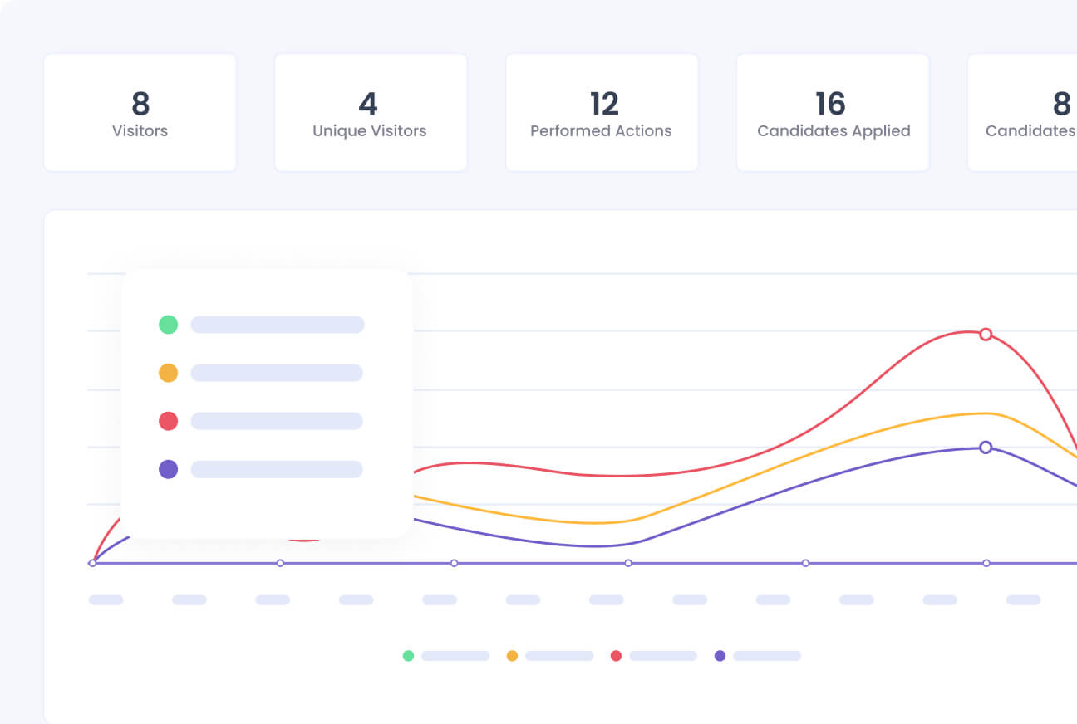Click the number 16 above Candidates Applied

830,105
